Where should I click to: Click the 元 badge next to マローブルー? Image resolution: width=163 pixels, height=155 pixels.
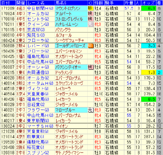coord(90,110)
